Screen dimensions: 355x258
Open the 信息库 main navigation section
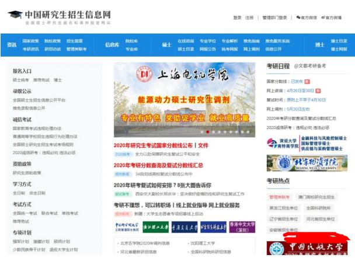(112, 45)
